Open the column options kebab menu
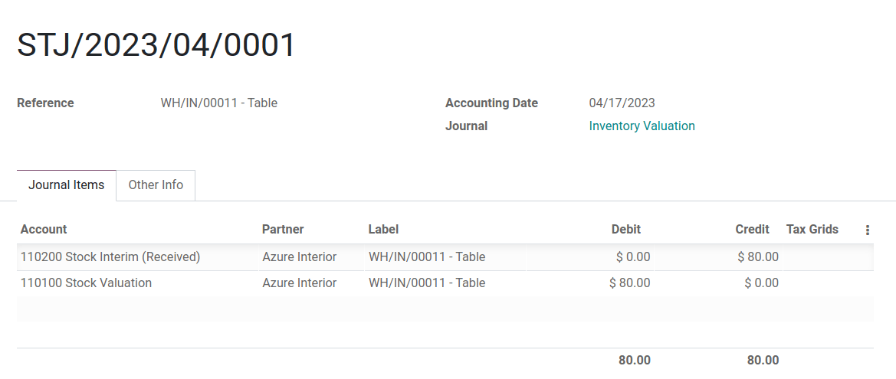 (867, 230)
